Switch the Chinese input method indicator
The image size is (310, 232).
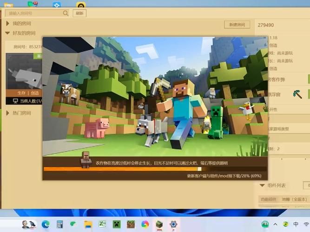click(296, 224)
